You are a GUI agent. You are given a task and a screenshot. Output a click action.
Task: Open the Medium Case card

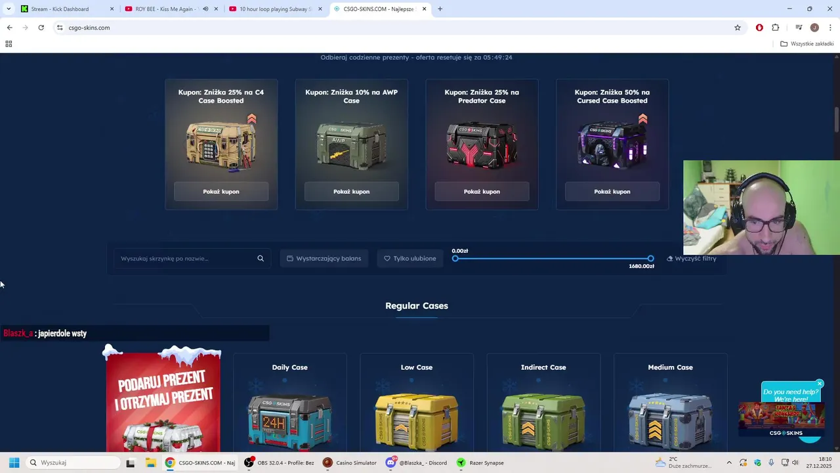[x=670, y=403]
